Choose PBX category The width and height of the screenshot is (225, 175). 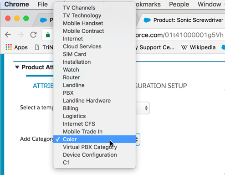94,93
